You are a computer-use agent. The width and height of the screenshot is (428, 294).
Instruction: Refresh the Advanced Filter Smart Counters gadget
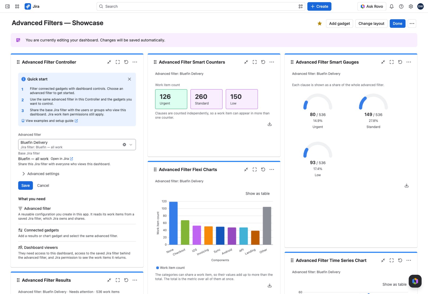(x=263, y=62)
